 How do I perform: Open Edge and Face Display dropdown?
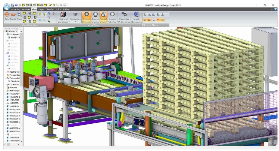[x=63, y=17]
